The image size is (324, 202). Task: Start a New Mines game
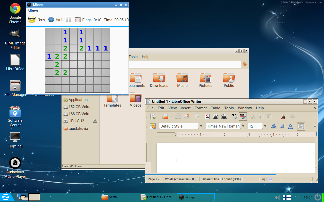pos(36,19)
